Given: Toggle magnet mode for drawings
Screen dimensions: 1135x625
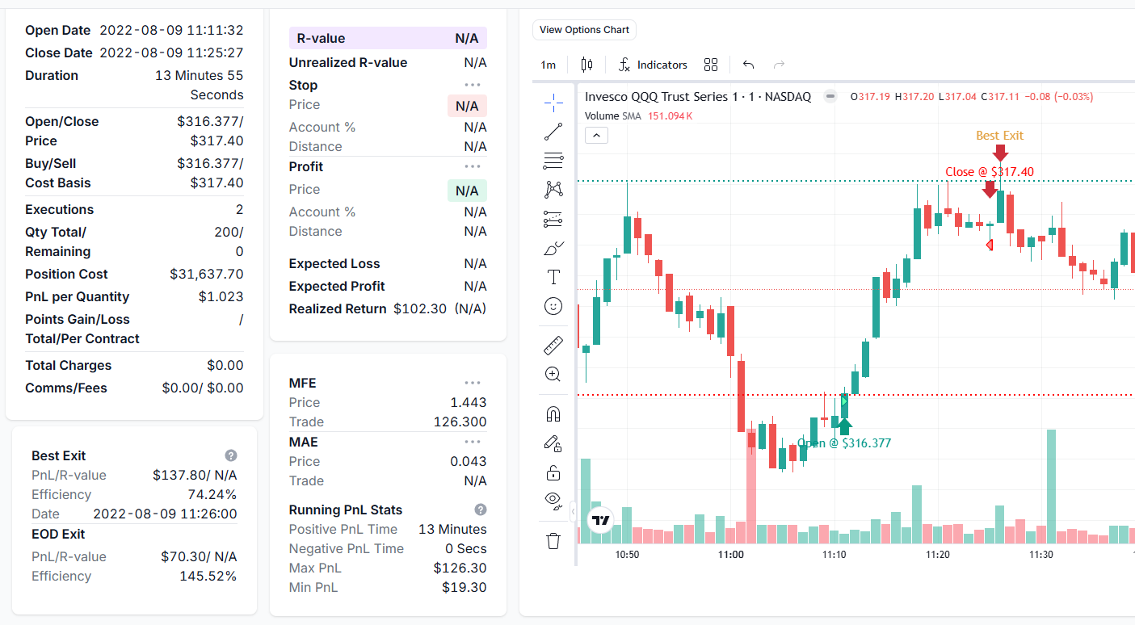Looking at the screenshot, I should (x=553, y=414).
